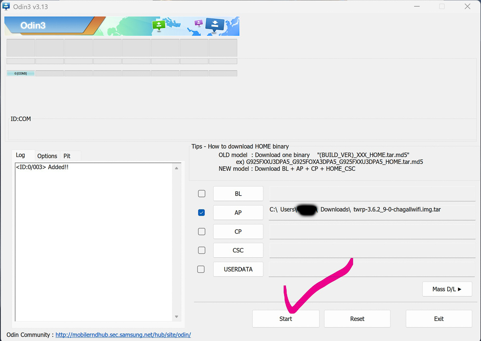Click the 'NEW model : Download BL + AP' line
The height and width of the screenshot is (341, 481).
(287, 169)
